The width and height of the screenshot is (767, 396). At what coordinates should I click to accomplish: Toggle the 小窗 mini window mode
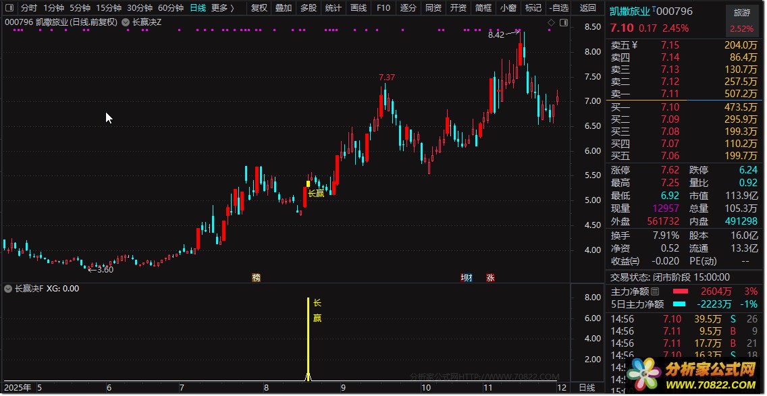508,8
